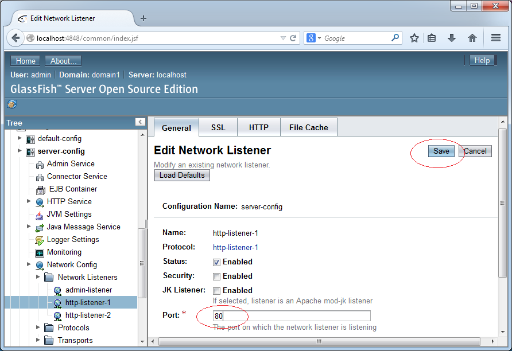Bookmark this page with the star icon

point(414,38)
